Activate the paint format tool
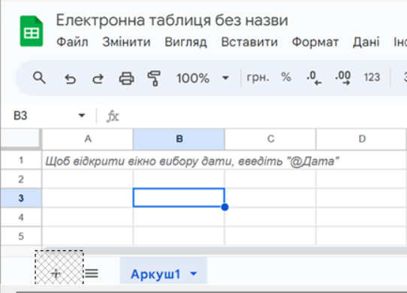 pyautogui.click(x=154, y=78)
